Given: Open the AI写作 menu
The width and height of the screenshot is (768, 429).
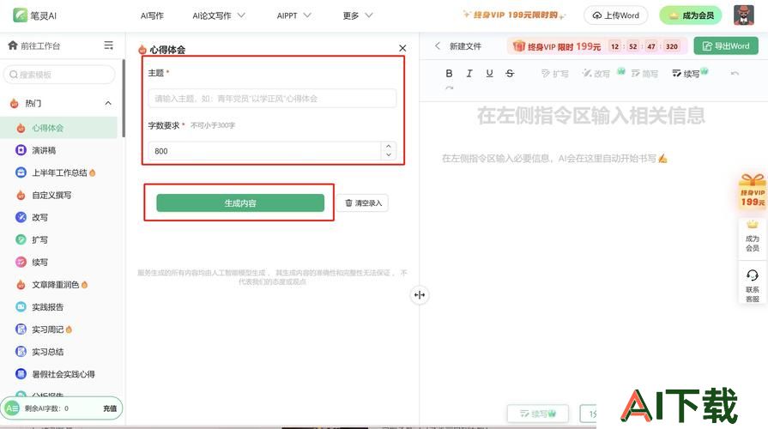Looking at the screenshot, I should (x=152, y=15).
